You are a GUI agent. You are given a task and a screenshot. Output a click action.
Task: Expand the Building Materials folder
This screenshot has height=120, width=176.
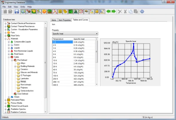15,66
